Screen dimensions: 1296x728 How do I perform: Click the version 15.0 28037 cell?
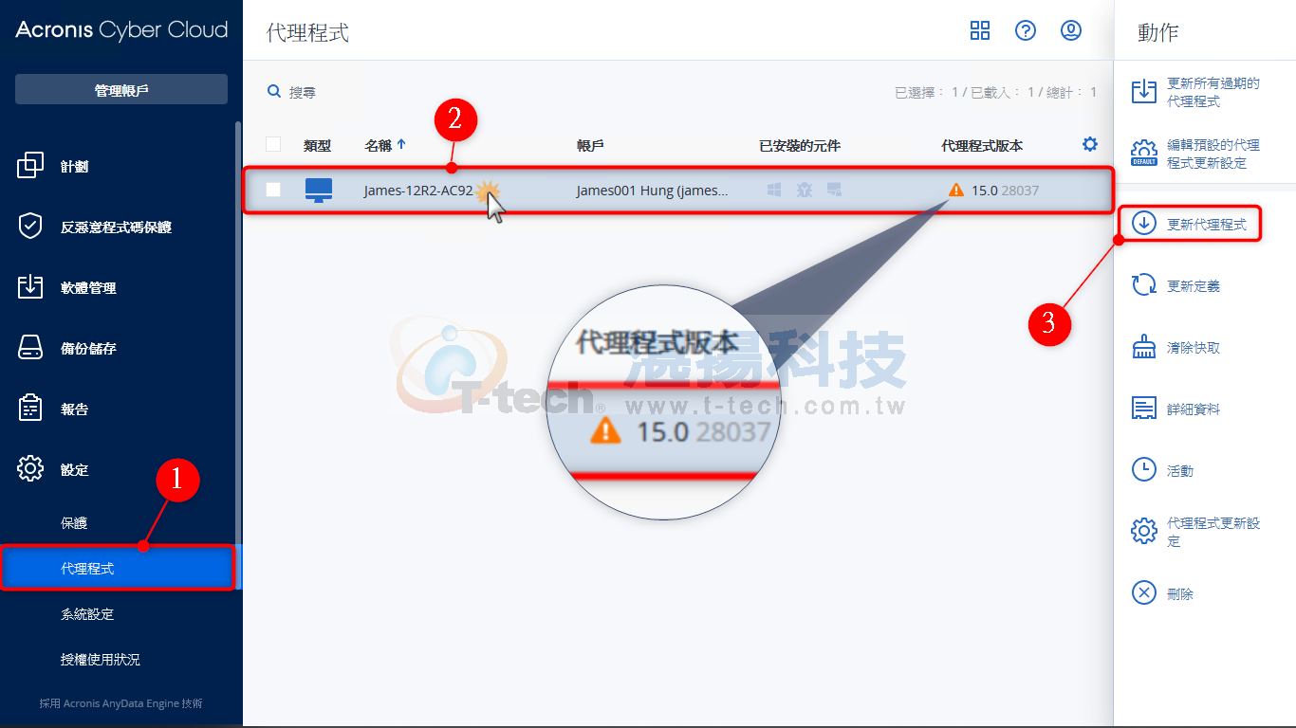tap(1005, 191)
